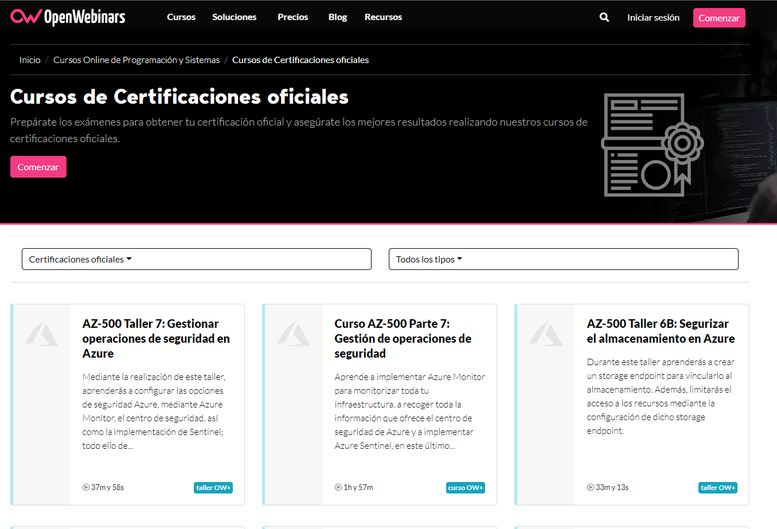Screen dimensions: 777x529
Task: Click the Azure logo on Curso AZ-500 Parte 7 card
Action: (294, 334)
